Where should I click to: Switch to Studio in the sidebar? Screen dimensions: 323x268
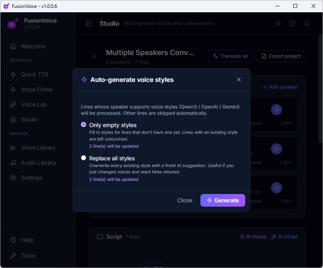38,120
